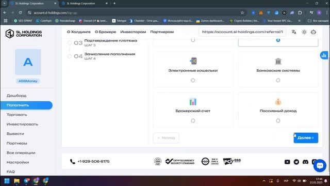Select step 03 Подтверждение платежа

pos(103,42)
